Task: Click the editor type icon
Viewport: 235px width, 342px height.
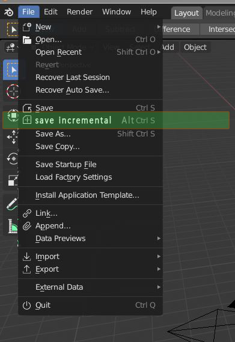Action: pos(10,47)
